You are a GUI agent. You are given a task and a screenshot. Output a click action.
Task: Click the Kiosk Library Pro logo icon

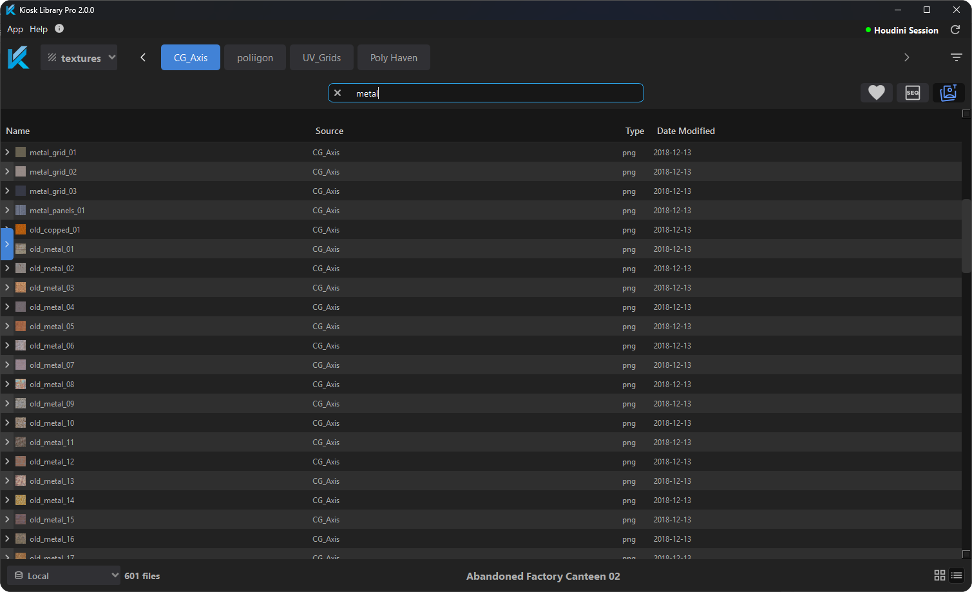coord(18,57)
